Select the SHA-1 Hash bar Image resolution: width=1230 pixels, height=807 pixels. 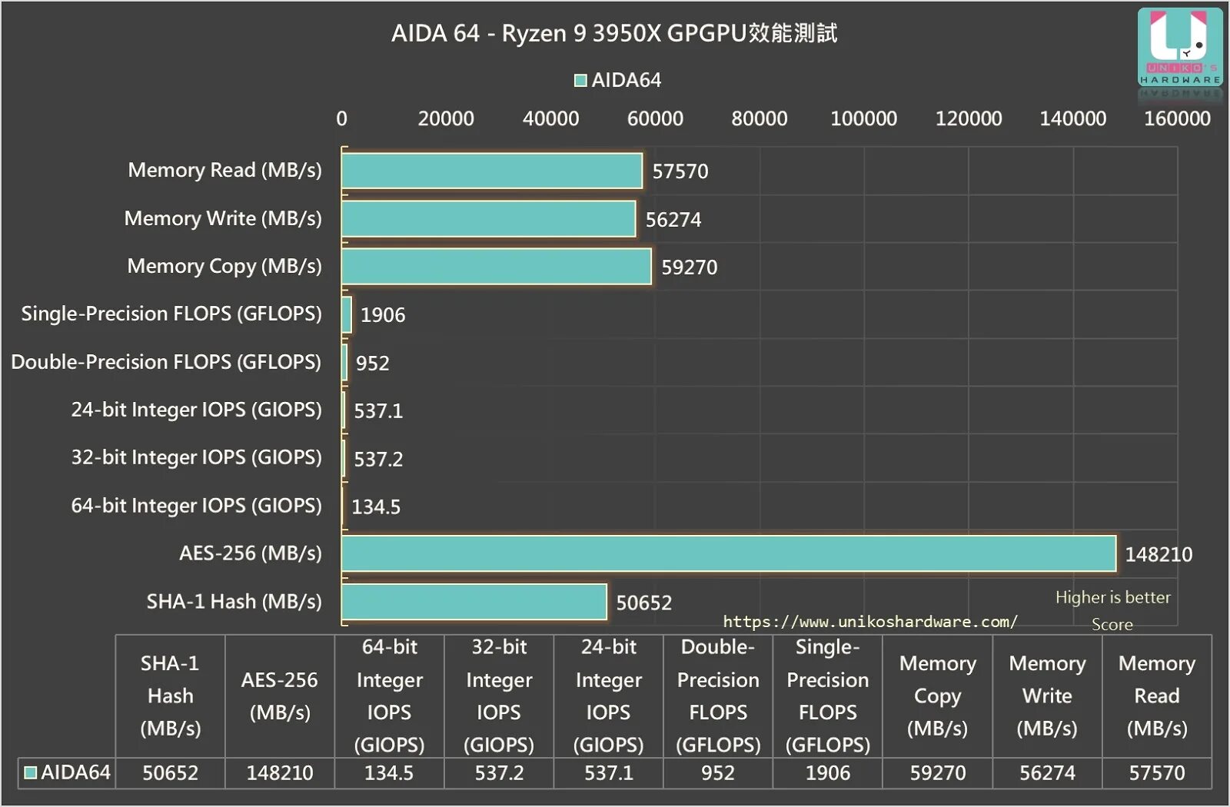[x=474, y=602]
